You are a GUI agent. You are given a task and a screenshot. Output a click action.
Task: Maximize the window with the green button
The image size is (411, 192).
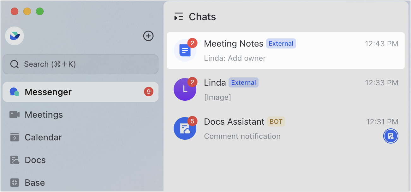pos(40,12)
